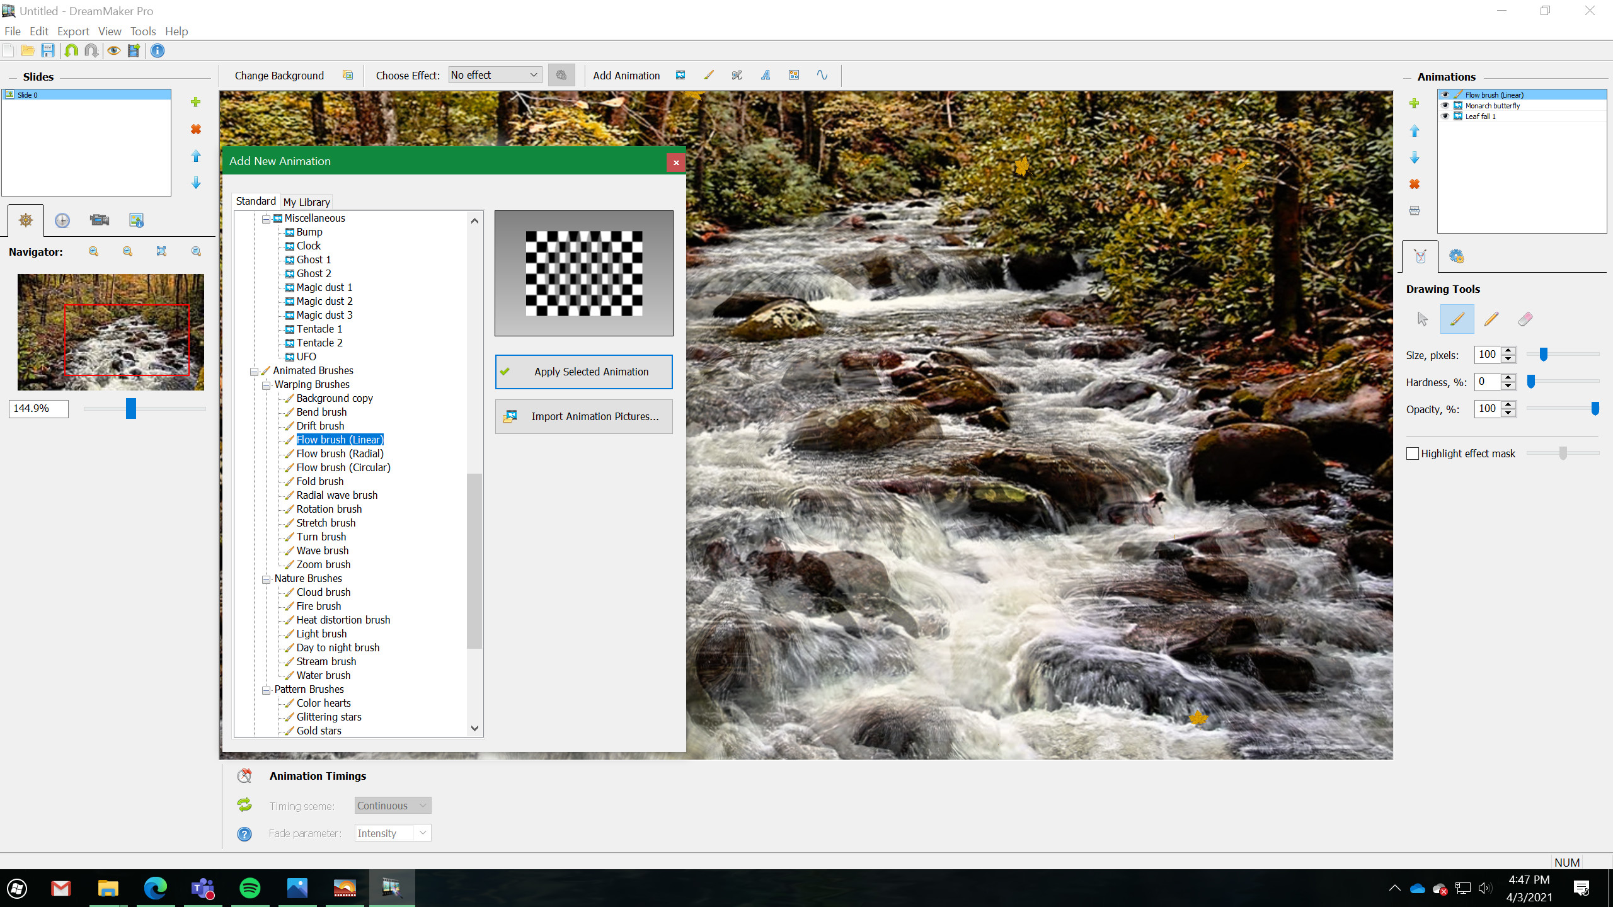Enable Highlight effect mask checkbox
Image resolution: width=1613 pixels, height=907 pixels.
[x=1411, y=453]
